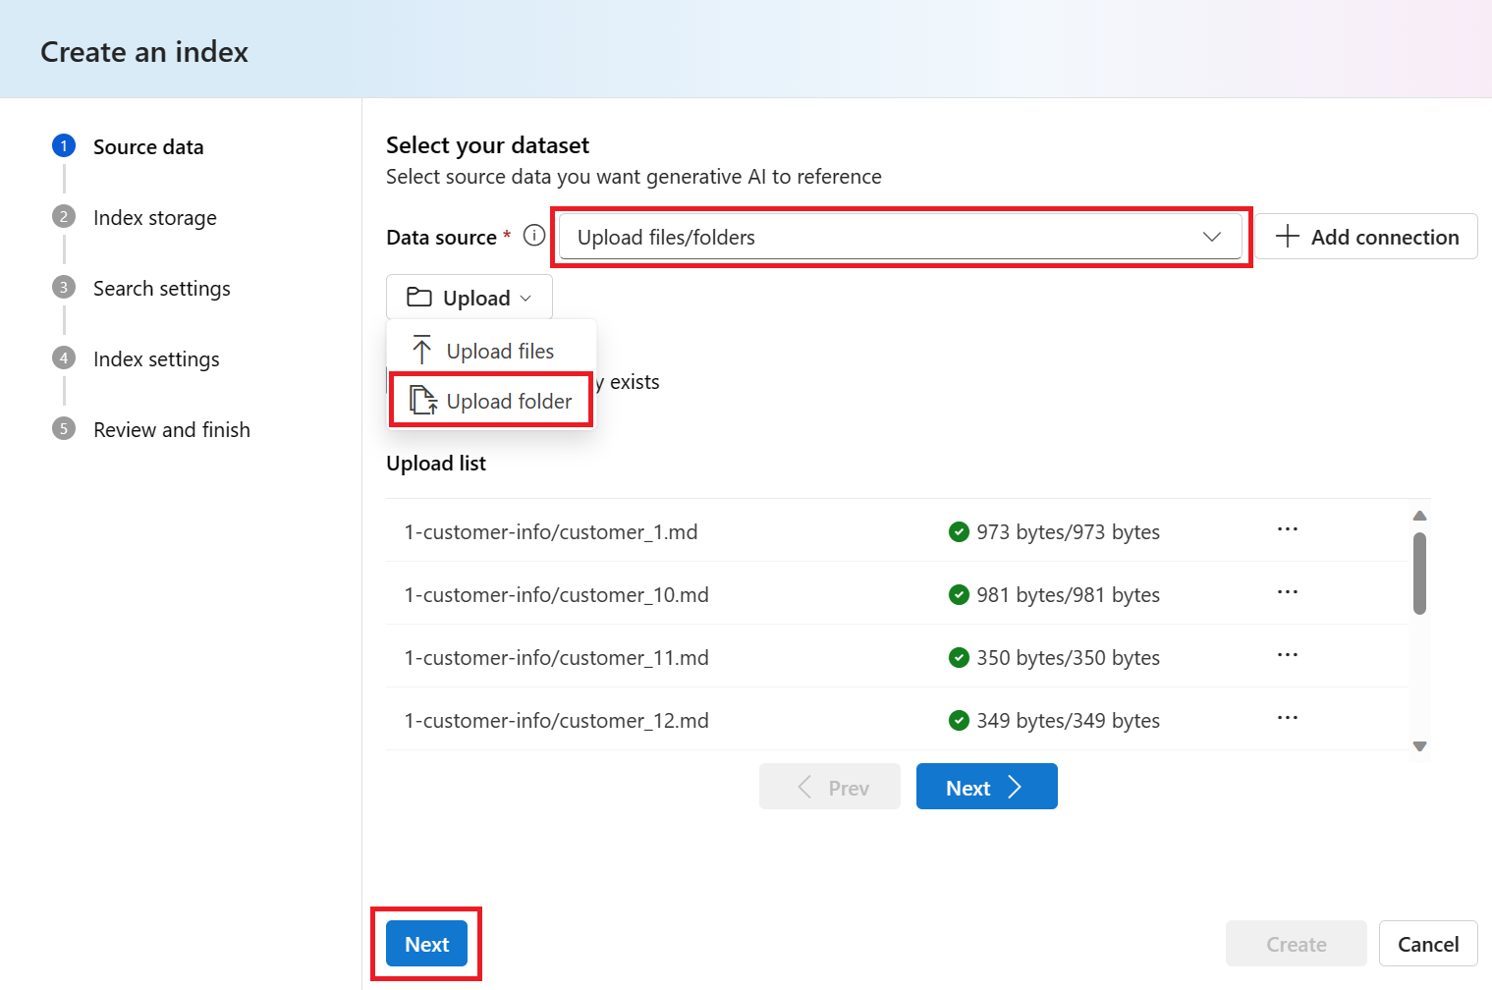This screenshot has height=990, width=1492.
Task: Click the step 2 circle in the wizard
Action: 64,217
